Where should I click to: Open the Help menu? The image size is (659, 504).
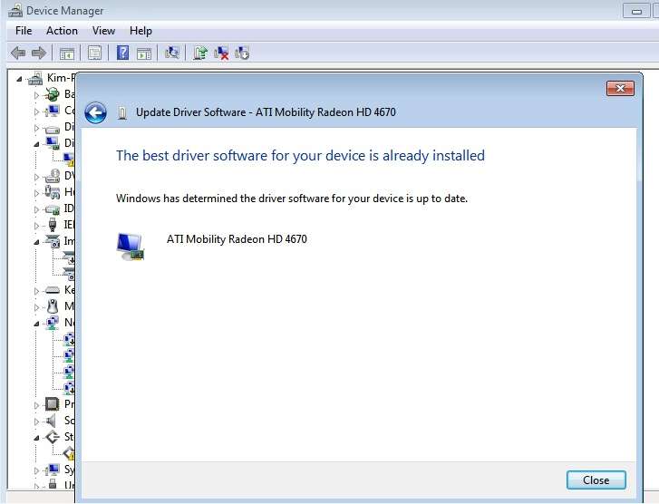[x=141, y=31]
